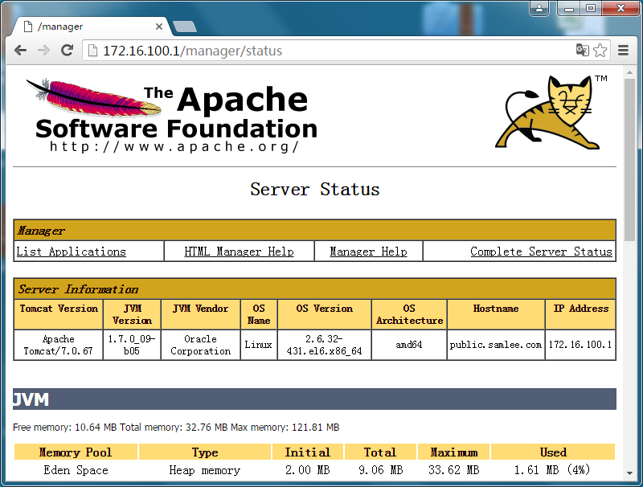
Task: Click the OS Version column header
Action: pyautogui.click(x=325, y=314)
